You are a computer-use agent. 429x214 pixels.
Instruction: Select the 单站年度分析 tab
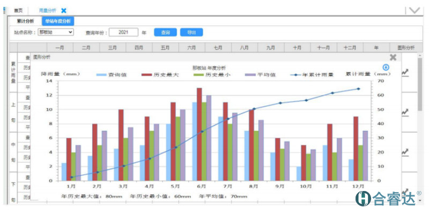pyautogui.click(x=58, y=21)
